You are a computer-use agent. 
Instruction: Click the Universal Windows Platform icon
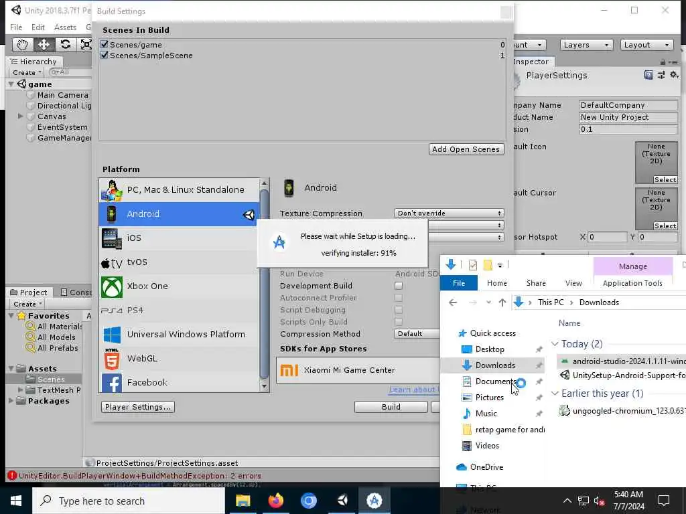click(112, 335)
